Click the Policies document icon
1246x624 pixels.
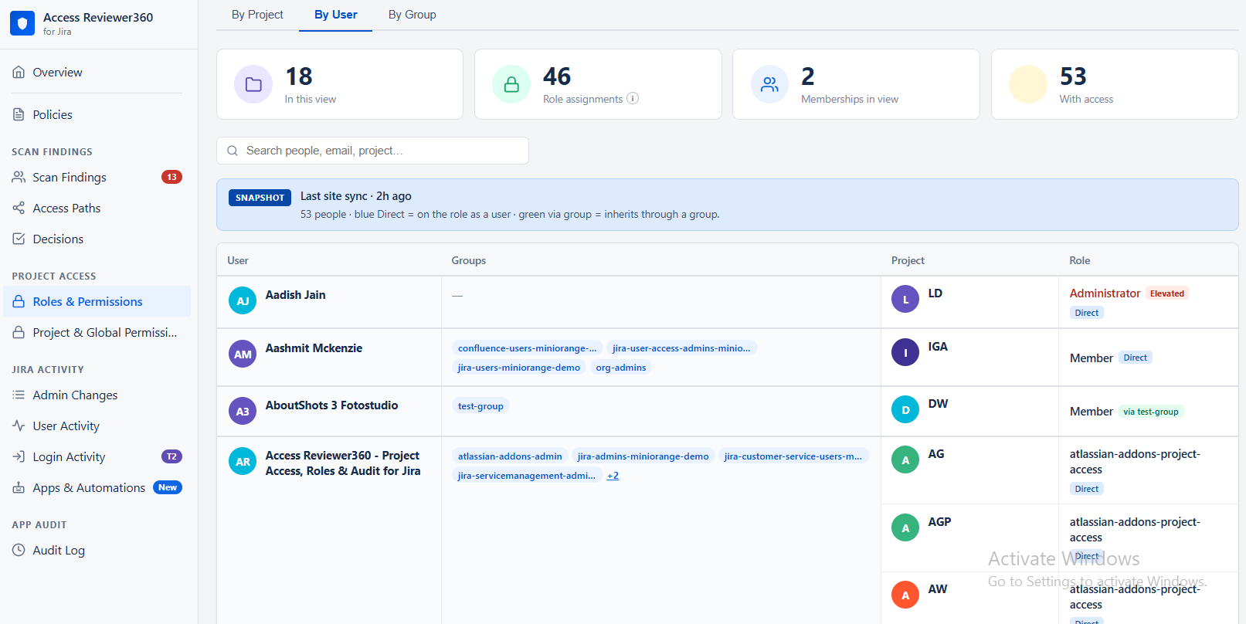19,114
